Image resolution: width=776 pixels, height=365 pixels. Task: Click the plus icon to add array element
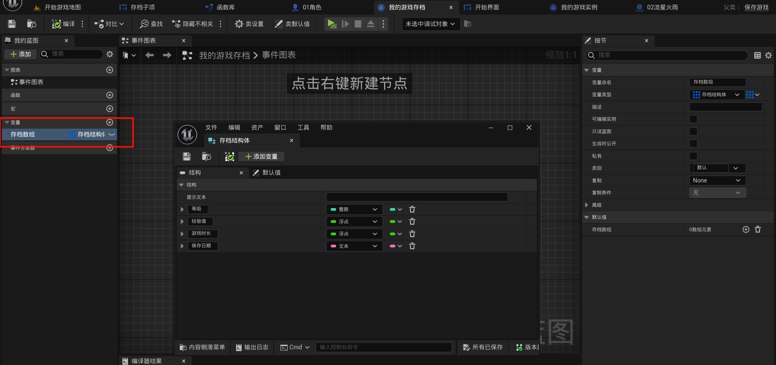(746, 229)
